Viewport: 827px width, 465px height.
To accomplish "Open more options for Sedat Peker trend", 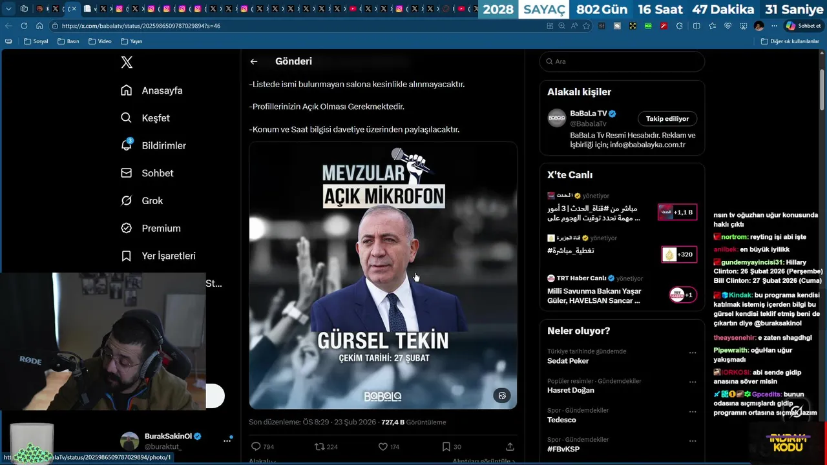I will tap(693, 353).
